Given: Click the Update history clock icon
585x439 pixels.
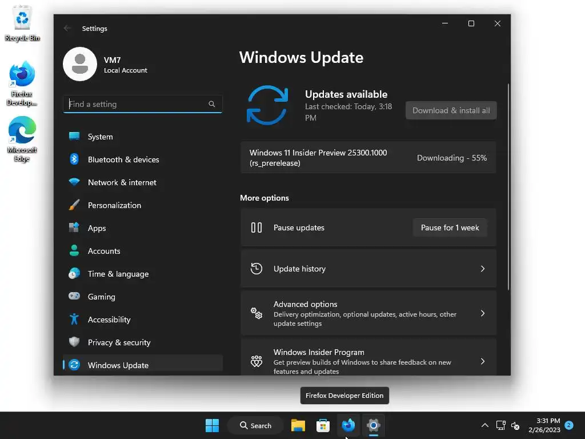Looking at the screenshot, I should point(257,269).
